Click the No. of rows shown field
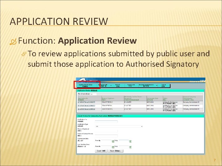 [x=93, y=94]
